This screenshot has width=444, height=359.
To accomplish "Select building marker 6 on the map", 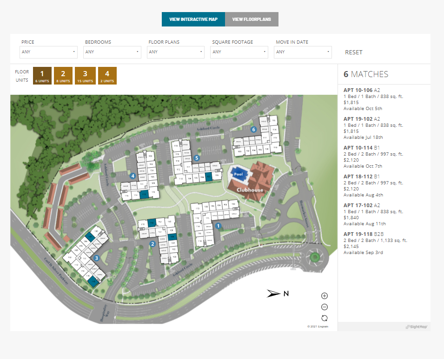I will click(254, 129).
